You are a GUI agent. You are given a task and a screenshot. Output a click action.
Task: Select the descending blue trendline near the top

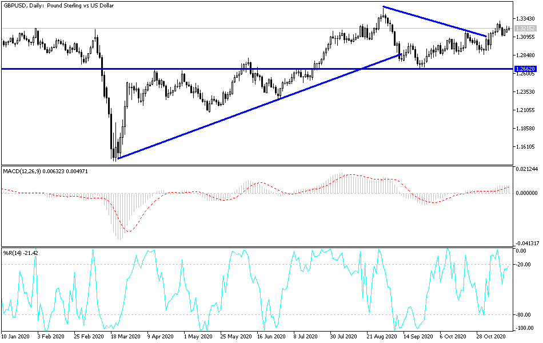(x=434, y=20)
